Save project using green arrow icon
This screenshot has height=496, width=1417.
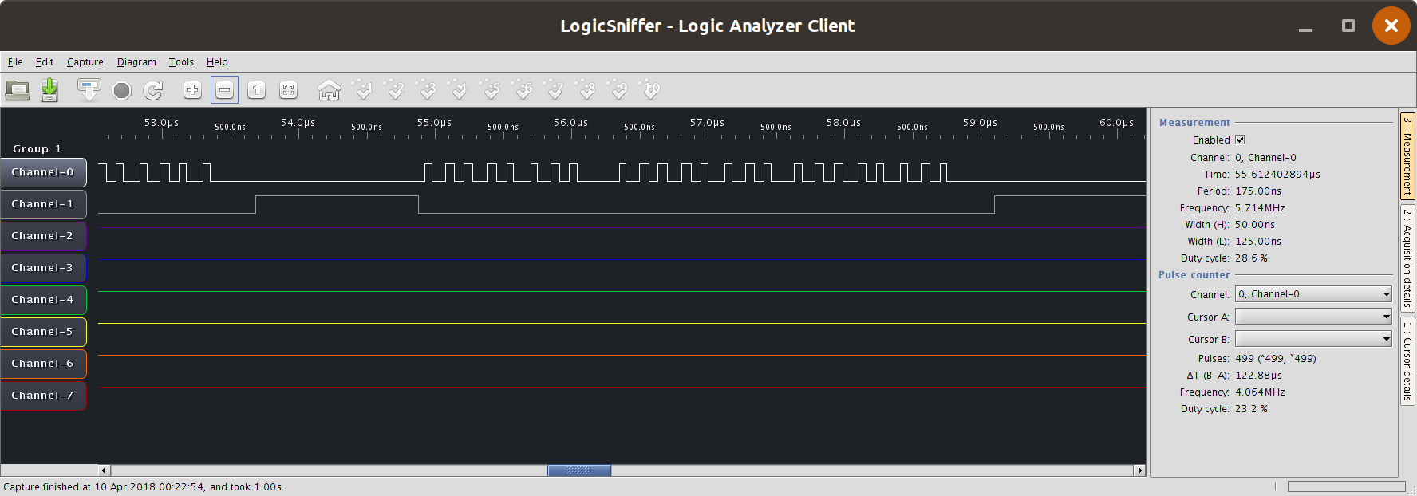tap(49, 90)
